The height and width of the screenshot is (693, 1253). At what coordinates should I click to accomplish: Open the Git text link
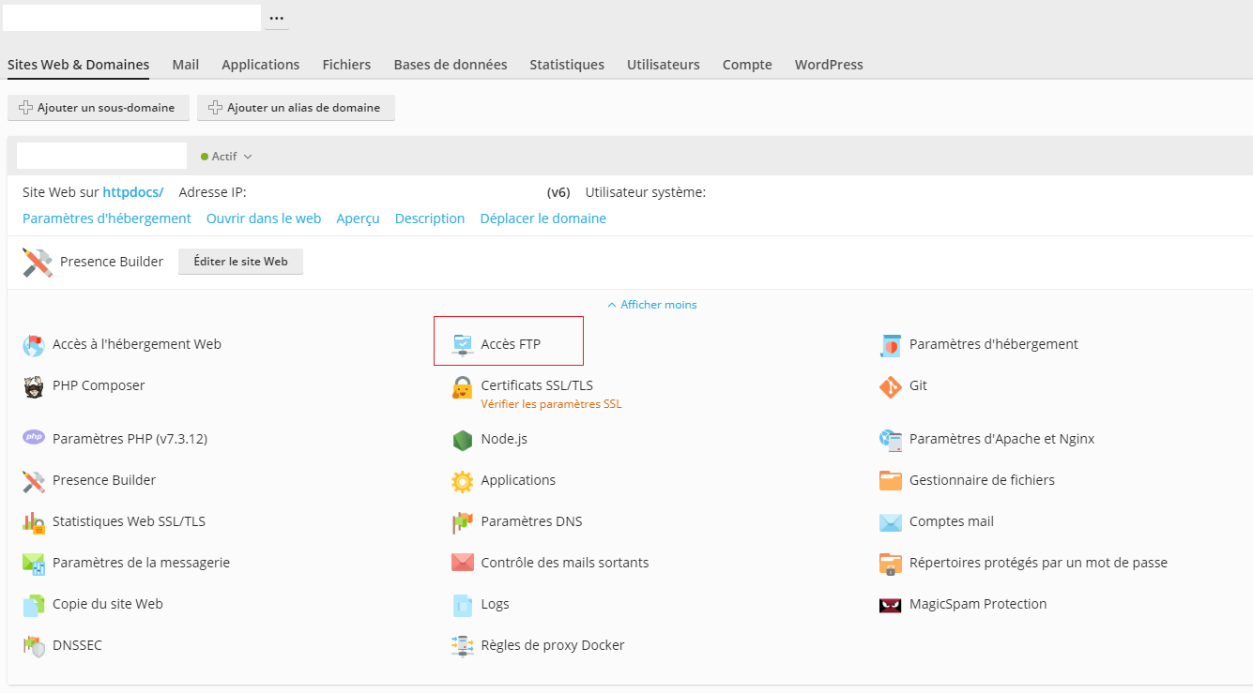pos(918,385)
